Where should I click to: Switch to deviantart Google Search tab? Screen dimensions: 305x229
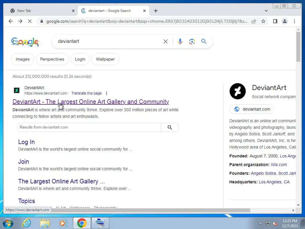113,11
